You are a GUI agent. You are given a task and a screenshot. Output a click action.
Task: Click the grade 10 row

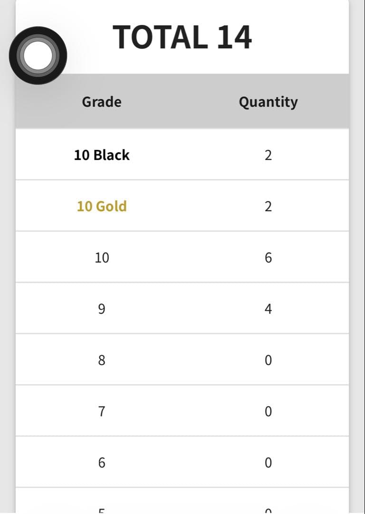[102, 257]
